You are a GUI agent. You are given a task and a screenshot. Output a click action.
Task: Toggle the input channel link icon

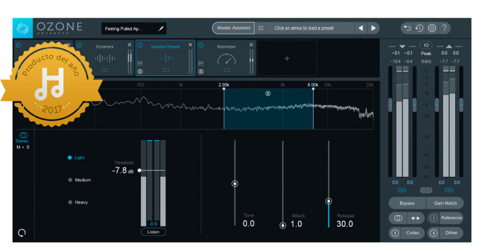coord(402,190)
